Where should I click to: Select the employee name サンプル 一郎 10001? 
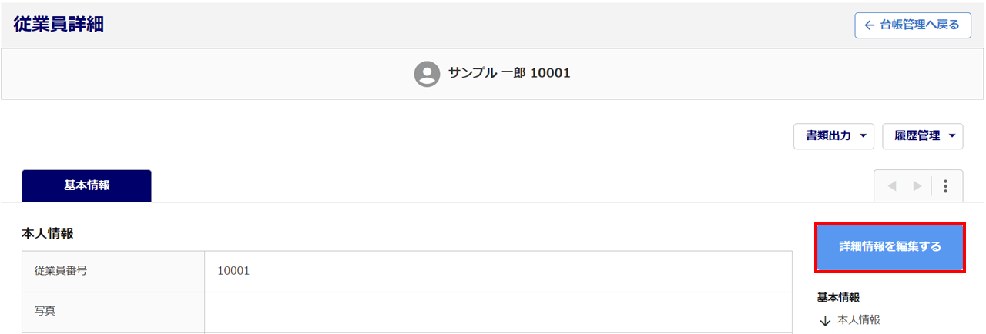(x=509, y=74)
